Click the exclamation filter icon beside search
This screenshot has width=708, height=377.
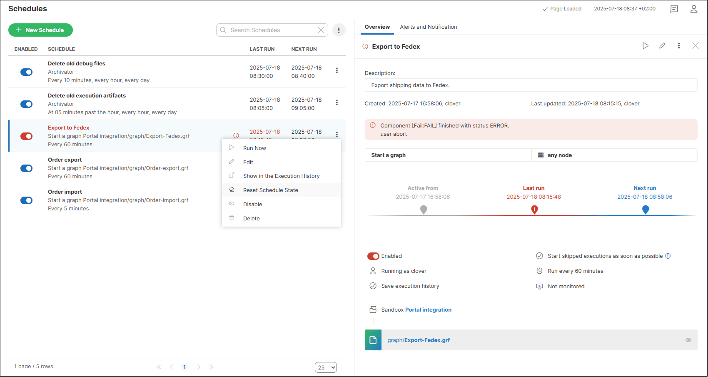tap(339, 30)
